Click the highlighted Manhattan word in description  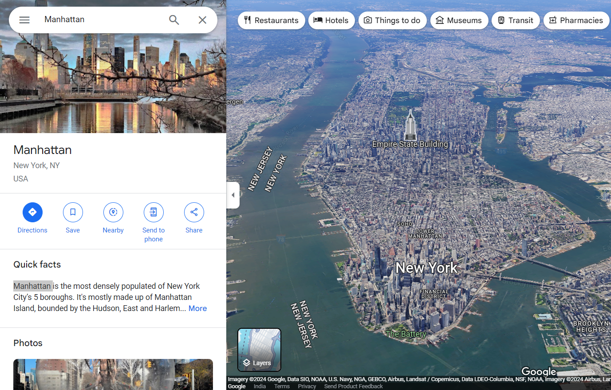(33, 286)
